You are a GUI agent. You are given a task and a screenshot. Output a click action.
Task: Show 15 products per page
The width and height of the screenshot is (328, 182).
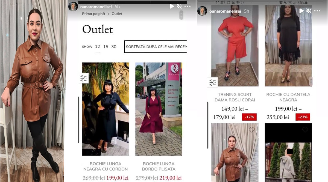[x=106, y=47]
